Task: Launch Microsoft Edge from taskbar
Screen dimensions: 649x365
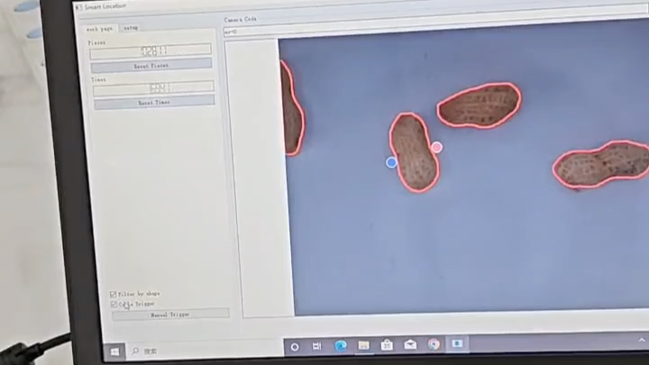Action: point(341,346)
